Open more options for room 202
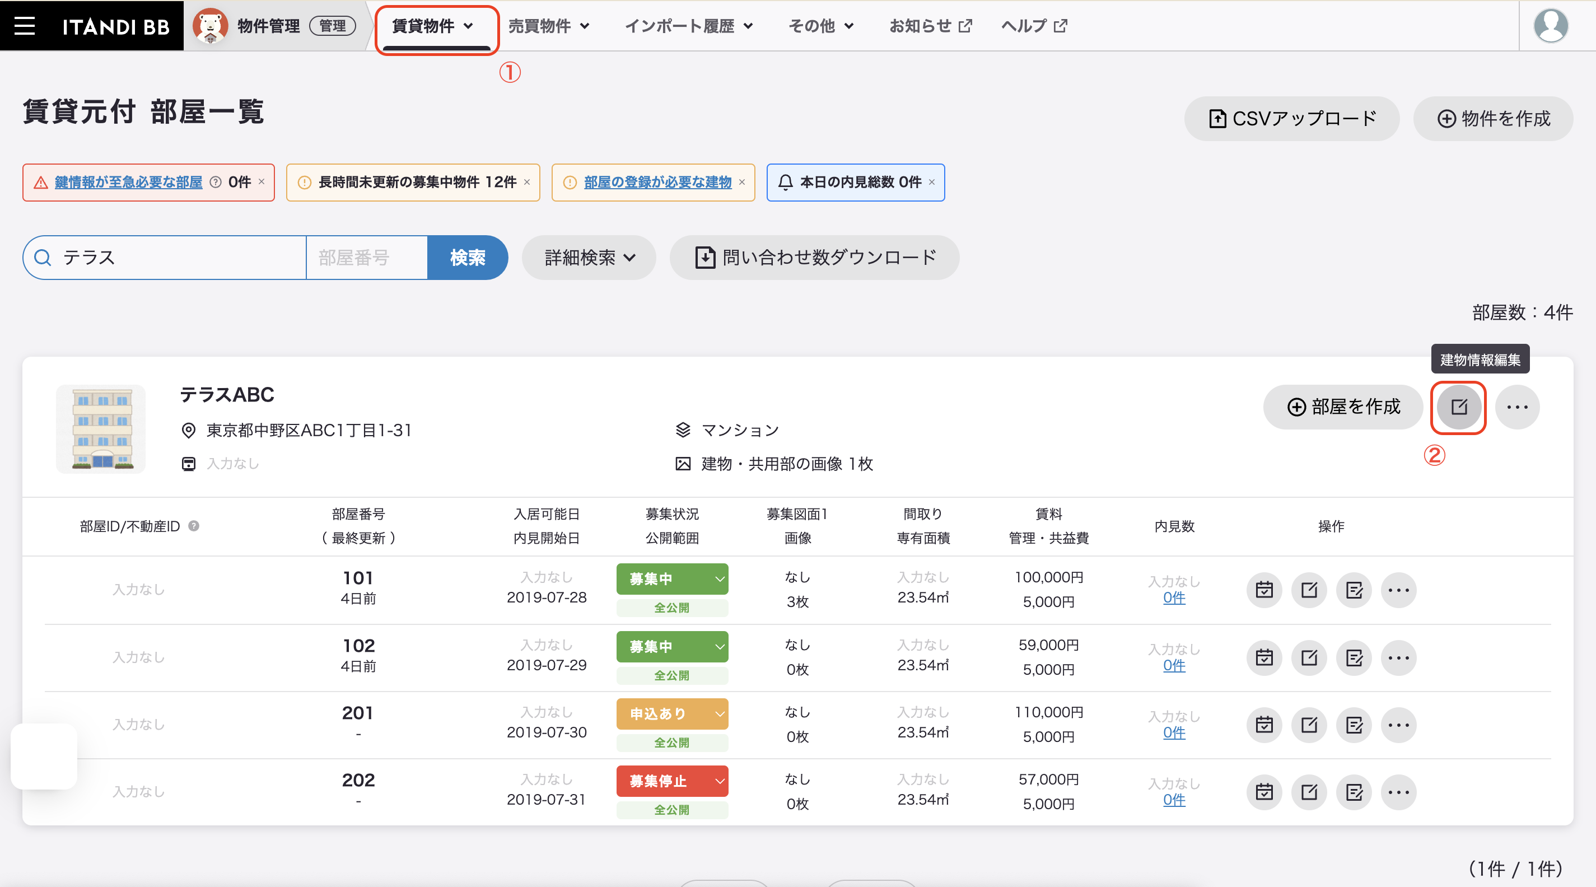 [x=1399, y=792]
